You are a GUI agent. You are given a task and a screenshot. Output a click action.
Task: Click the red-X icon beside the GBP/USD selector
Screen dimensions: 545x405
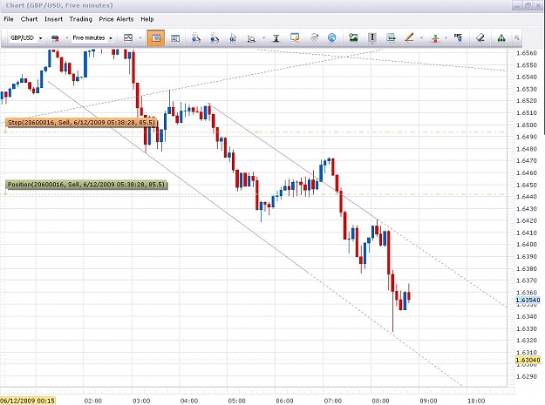55,38
